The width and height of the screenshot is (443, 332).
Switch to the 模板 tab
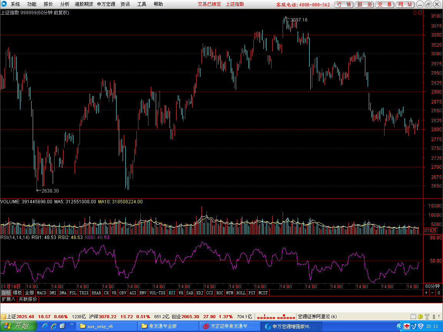(18, 293)
